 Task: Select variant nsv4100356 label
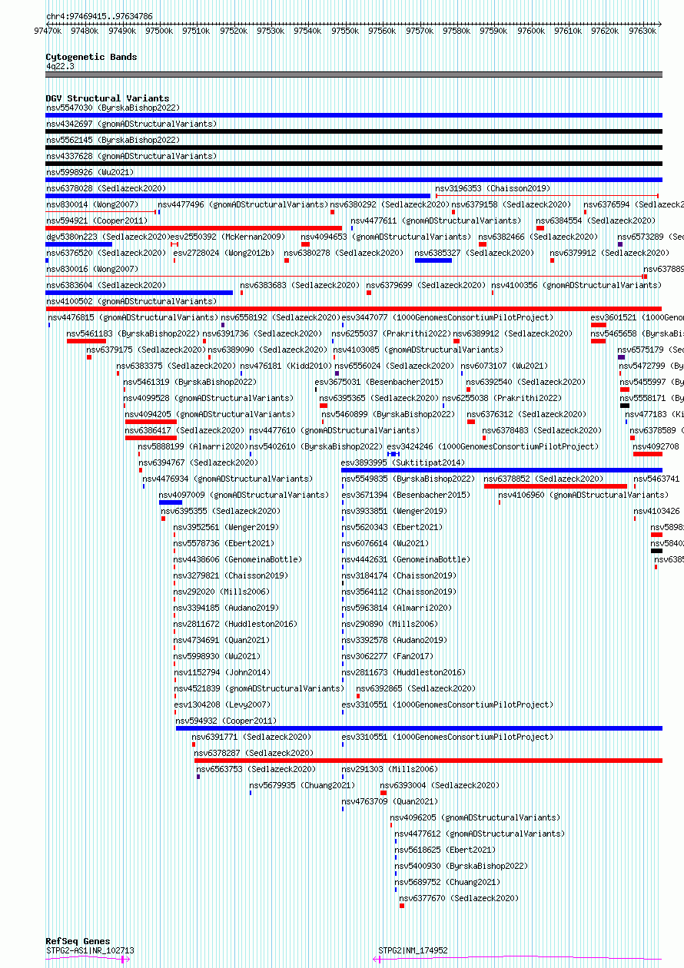[576, 285]
